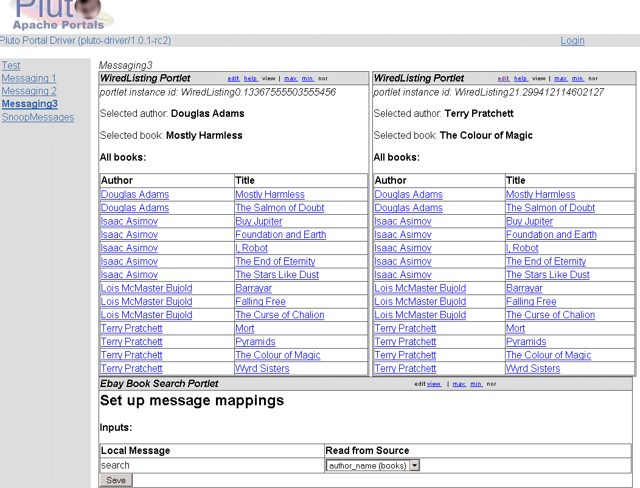The width and height of the screenshot is (640, 488).
Task: Click The Colour of Magic link, right portlet
Action: (549, 355)
